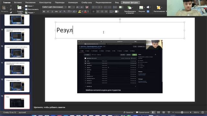Switch to the Конструктор tab
The height and width of the screenshot is (116, 207).
click(45, 3)
